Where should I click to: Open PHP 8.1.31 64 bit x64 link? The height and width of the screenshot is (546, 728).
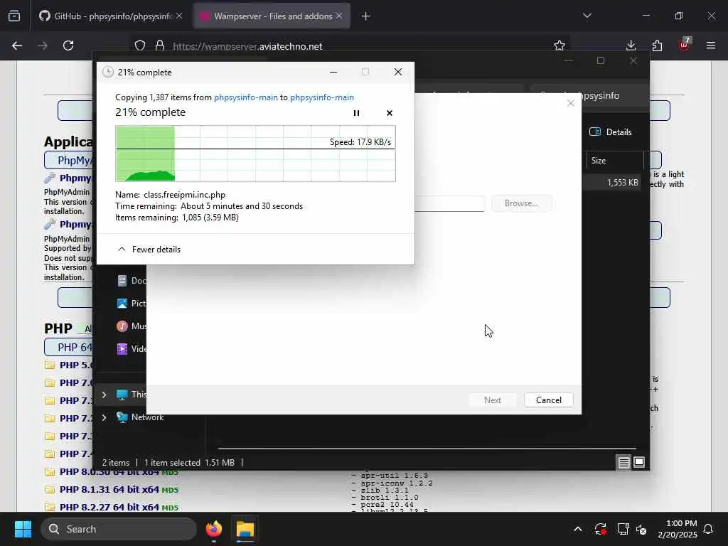(109, 489)
